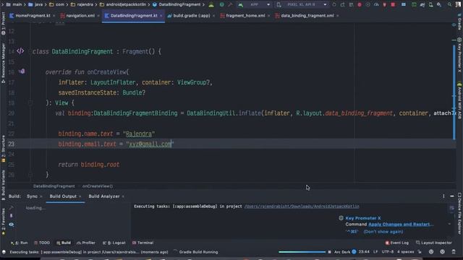This screenshot has width=463, height=260.
Task: Click the Search Everywhere magnifier icon
Action: tap(449, 5)
